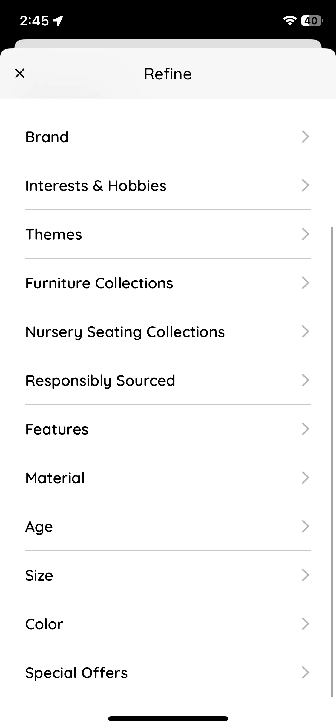This screenshot has height=728, width=336.
Task: Tap the Features chevron icon
Action: (305, 429)
